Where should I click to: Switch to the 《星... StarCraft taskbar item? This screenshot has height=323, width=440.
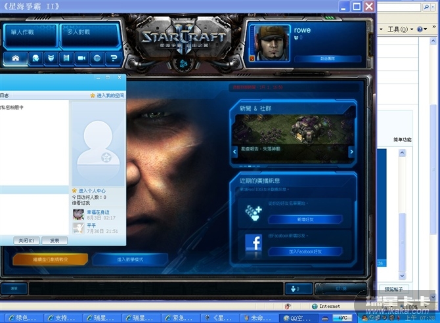(x=220, y=318)
